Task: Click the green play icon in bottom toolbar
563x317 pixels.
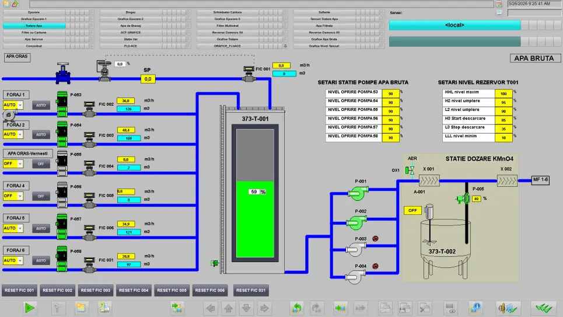Action: click(x=29, y=308)
